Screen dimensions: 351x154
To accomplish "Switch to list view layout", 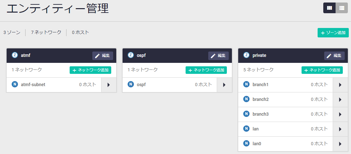I will click(x=342, y=8).
